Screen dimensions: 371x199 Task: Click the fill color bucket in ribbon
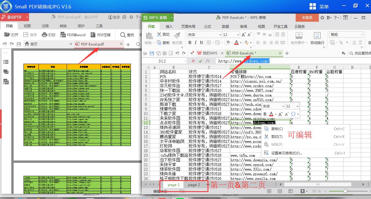tap(228, 43)
